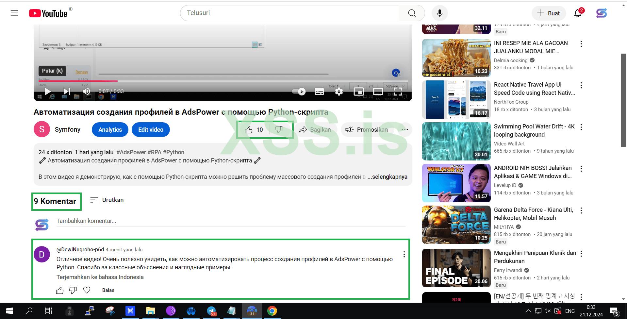Screen dimensions: 627x319
Task: Expand description with ...selengkapnya
Action: [387, 177]
